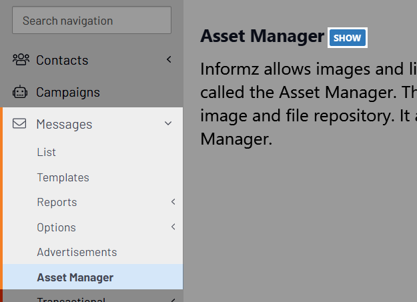Expand the Contacts menu chevron

coord(169,60)
